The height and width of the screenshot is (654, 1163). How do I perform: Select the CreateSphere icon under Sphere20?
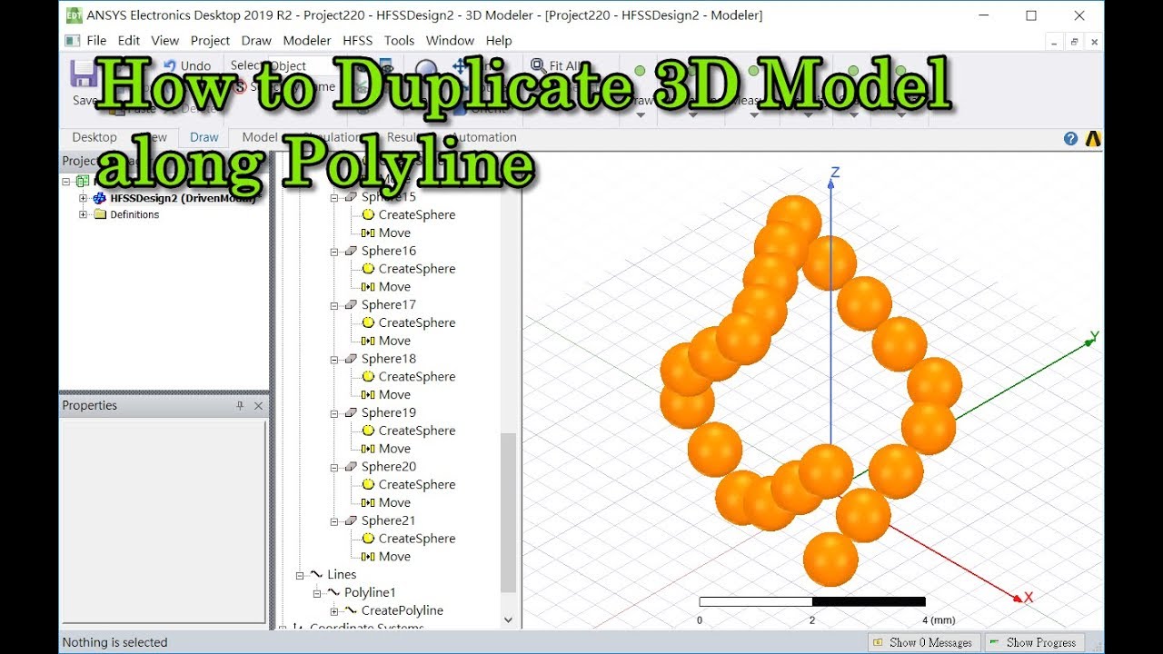368,485
